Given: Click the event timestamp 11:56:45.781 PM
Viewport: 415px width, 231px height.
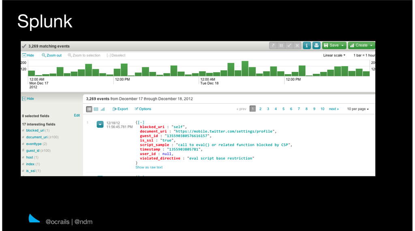Looking at the screenshot, I should tap(120, 127).
